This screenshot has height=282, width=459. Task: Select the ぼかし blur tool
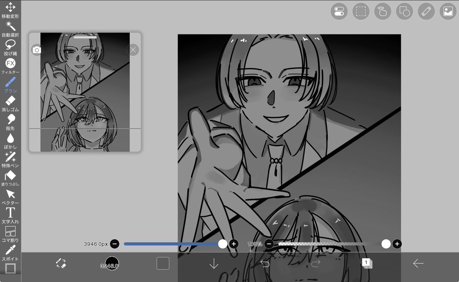click(10, 141)
